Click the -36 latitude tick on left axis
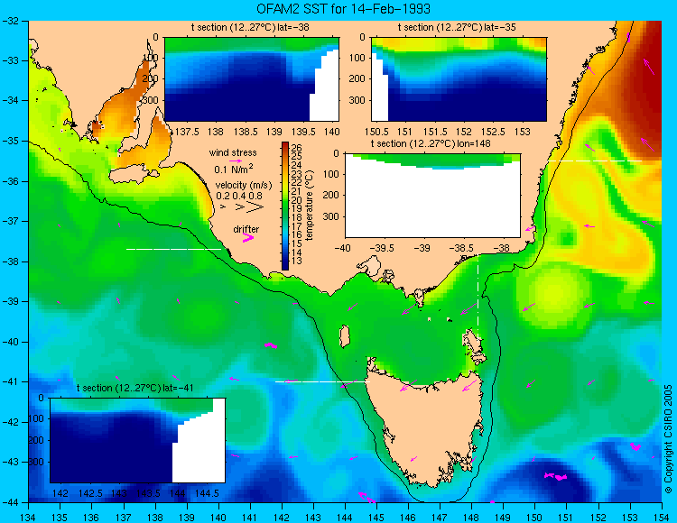This screenshot has width=677, height=523. click(9, 181)
